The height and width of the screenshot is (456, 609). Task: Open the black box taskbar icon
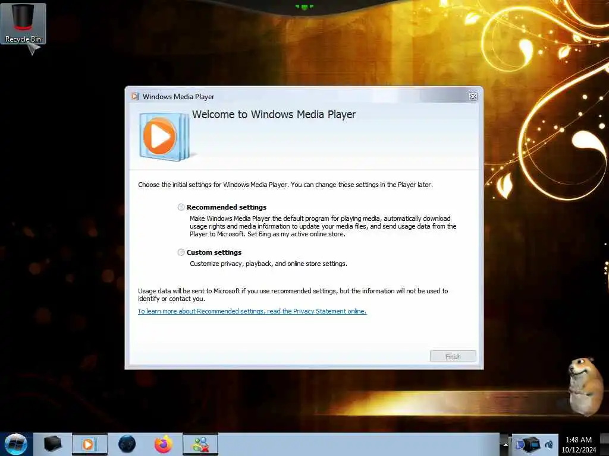(52, 444)
